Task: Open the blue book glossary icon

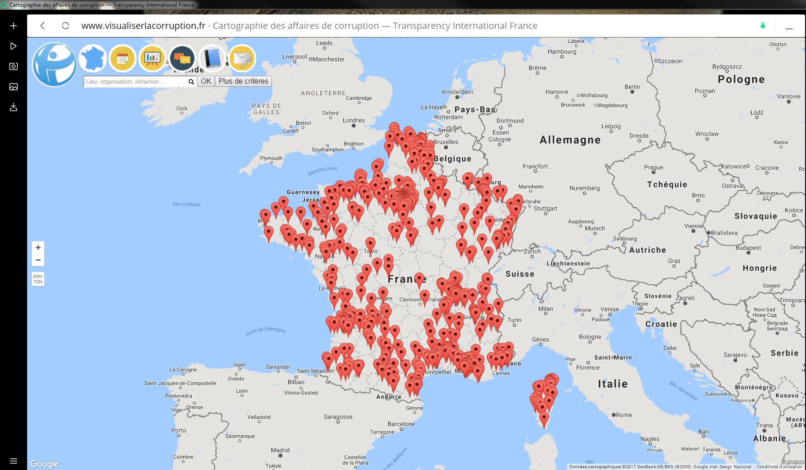Action: click(x=212, y=58)
